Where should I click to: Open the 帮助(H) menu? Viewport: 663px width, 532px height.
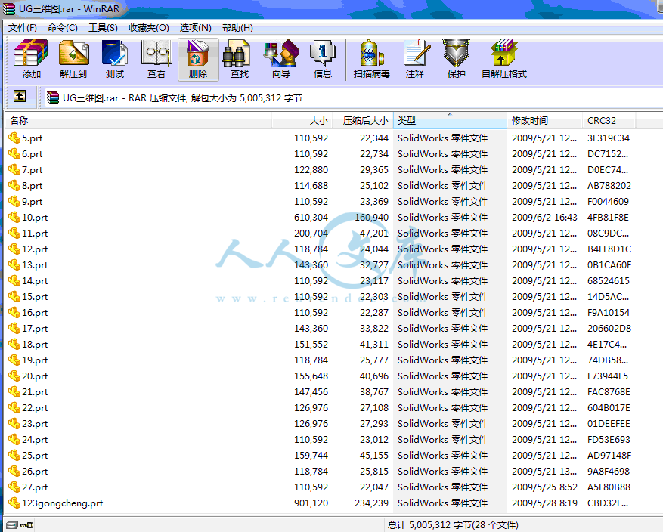pos(237,28)
